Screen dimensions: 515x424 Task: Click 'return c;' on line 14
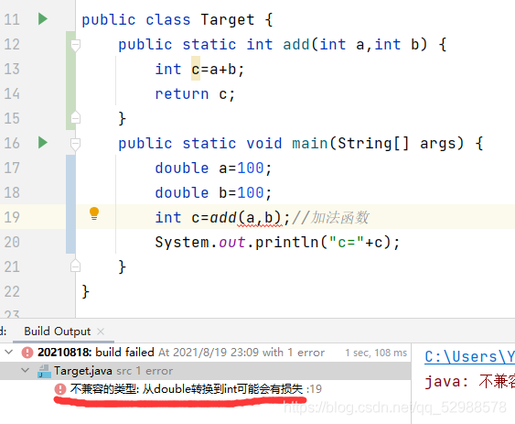[195, 94]
